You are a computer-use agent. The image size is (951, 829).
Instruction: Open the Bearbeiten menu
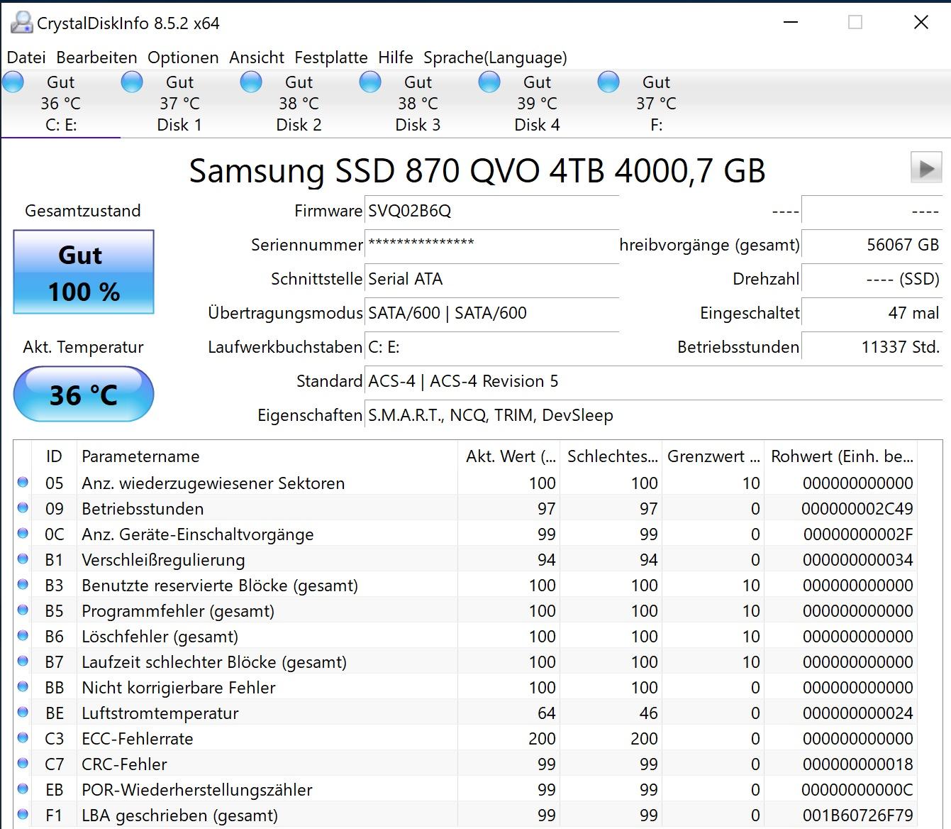(96, 57)
